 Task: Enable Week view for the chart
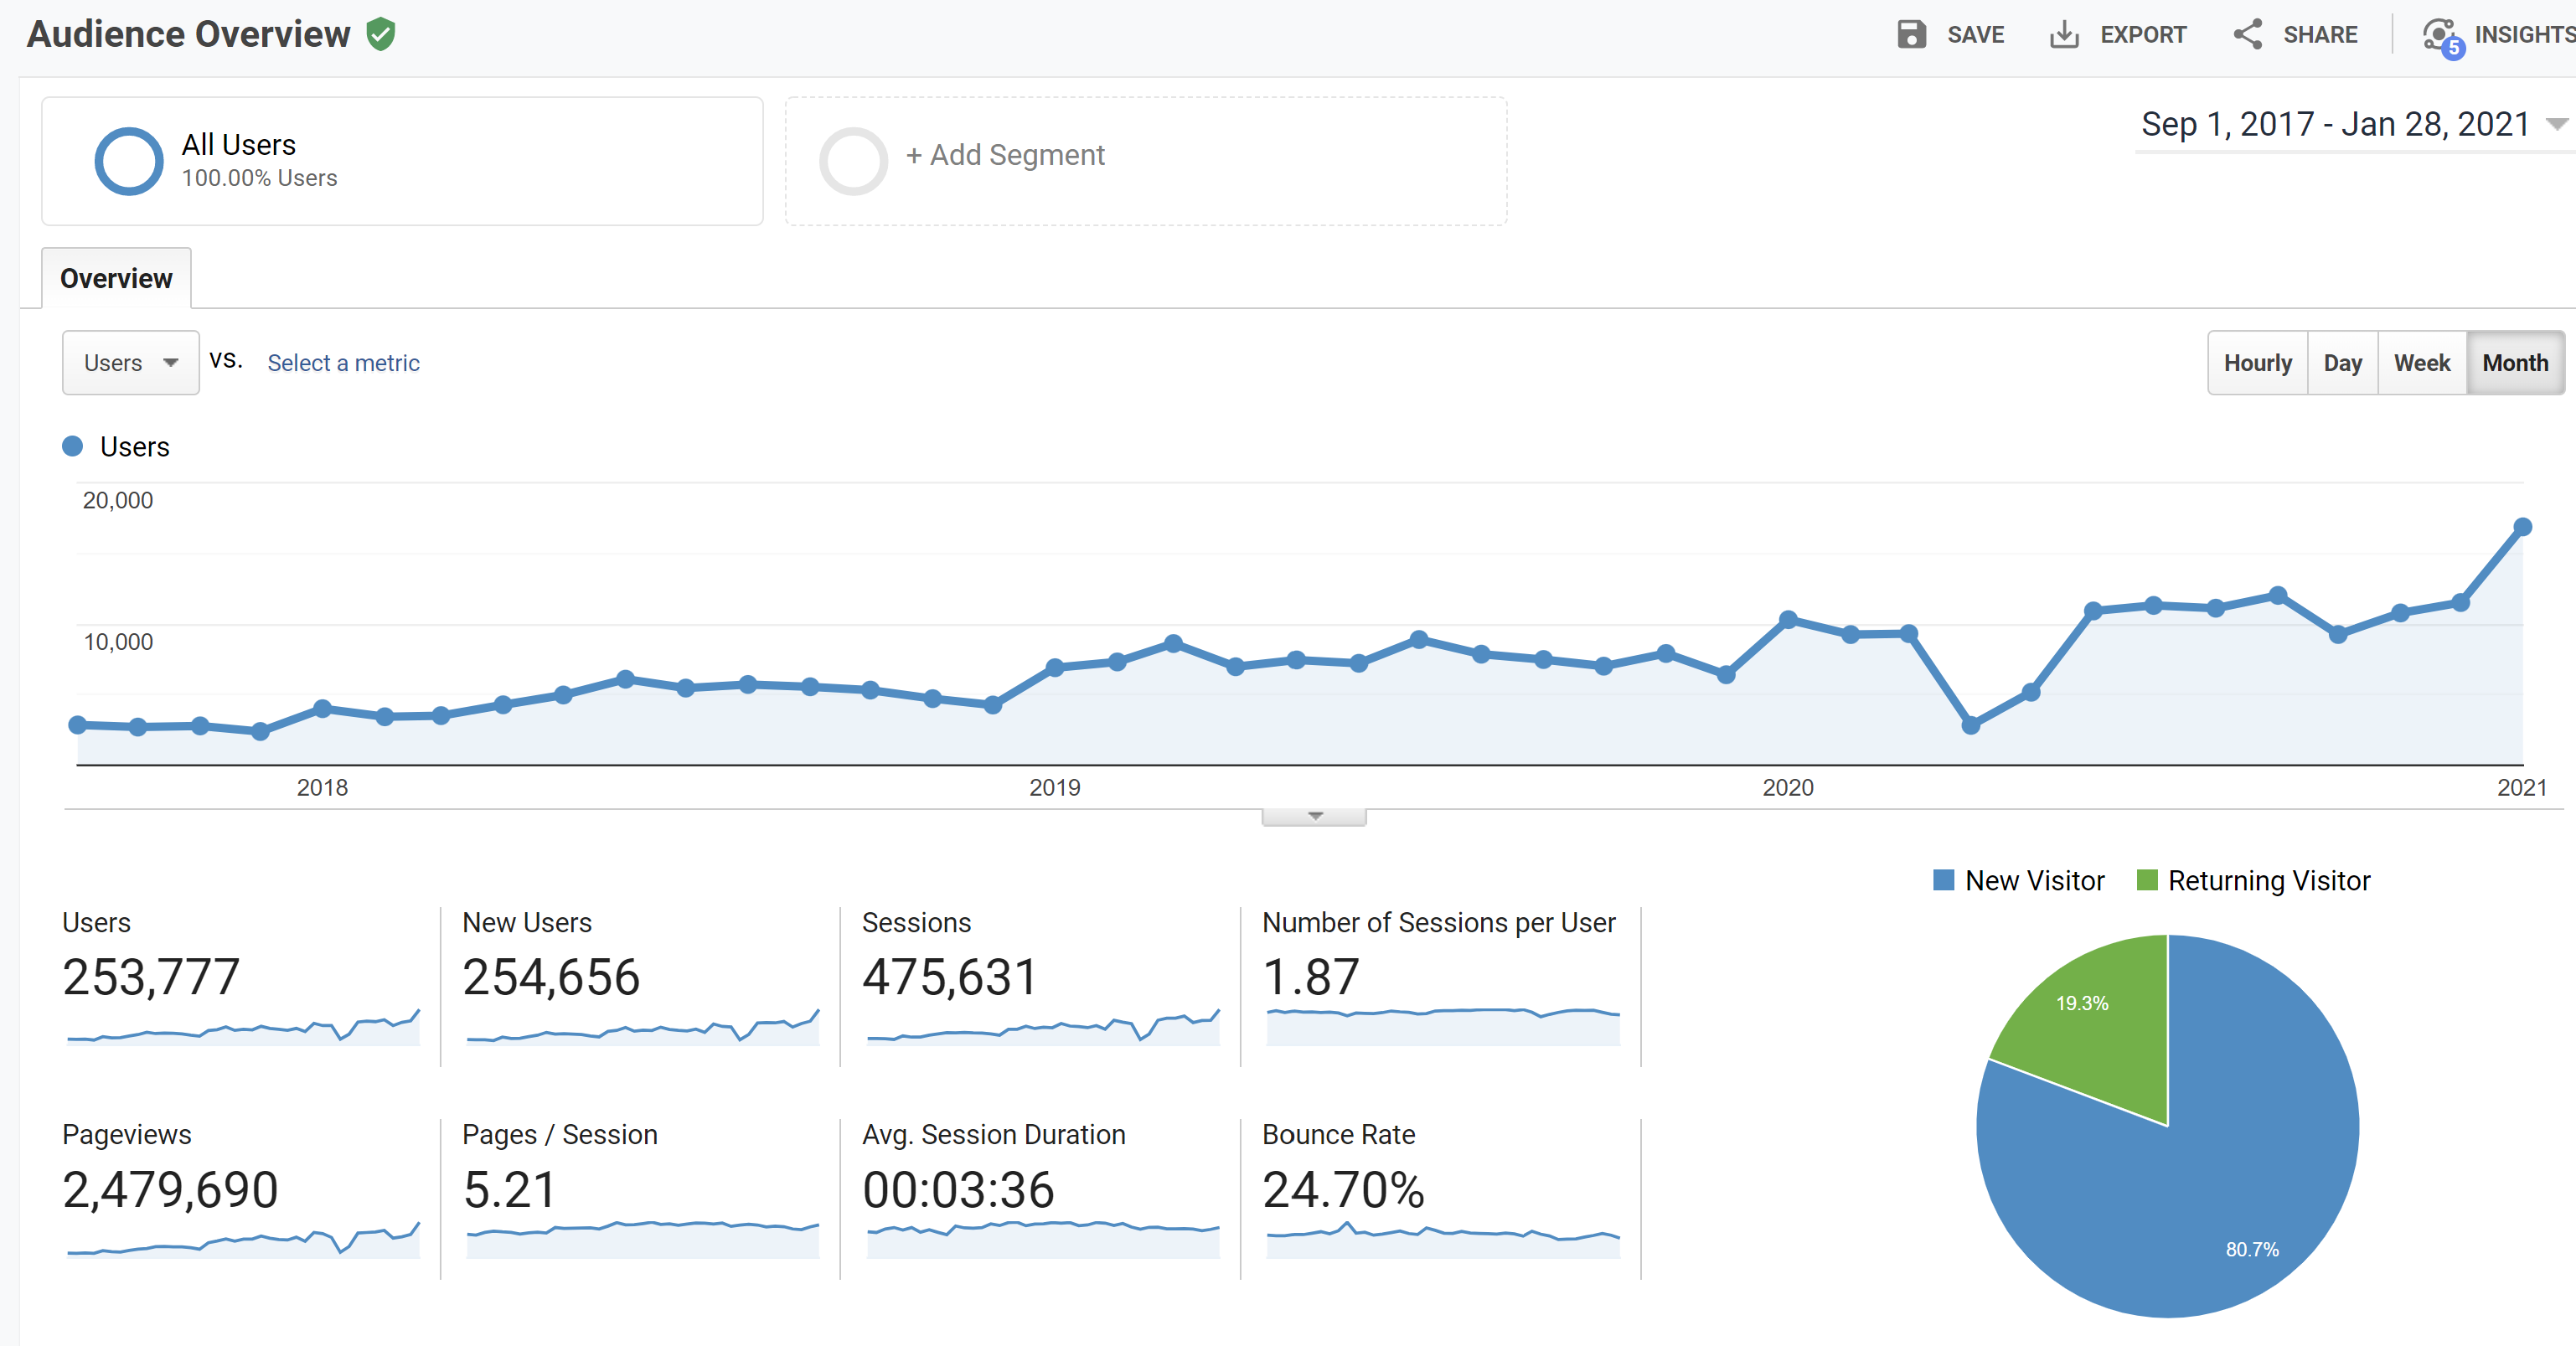pyautogui.click(x=2421, y=362)
